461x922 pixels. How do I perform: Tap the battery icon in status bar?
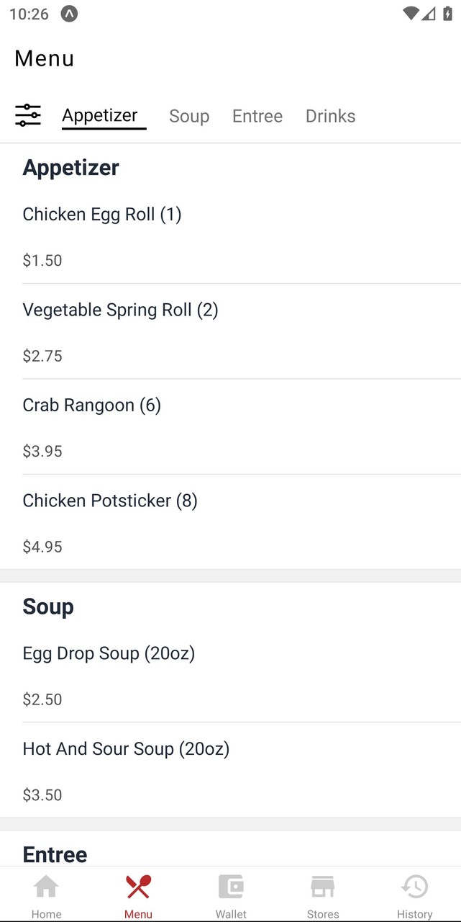[447, 14]
